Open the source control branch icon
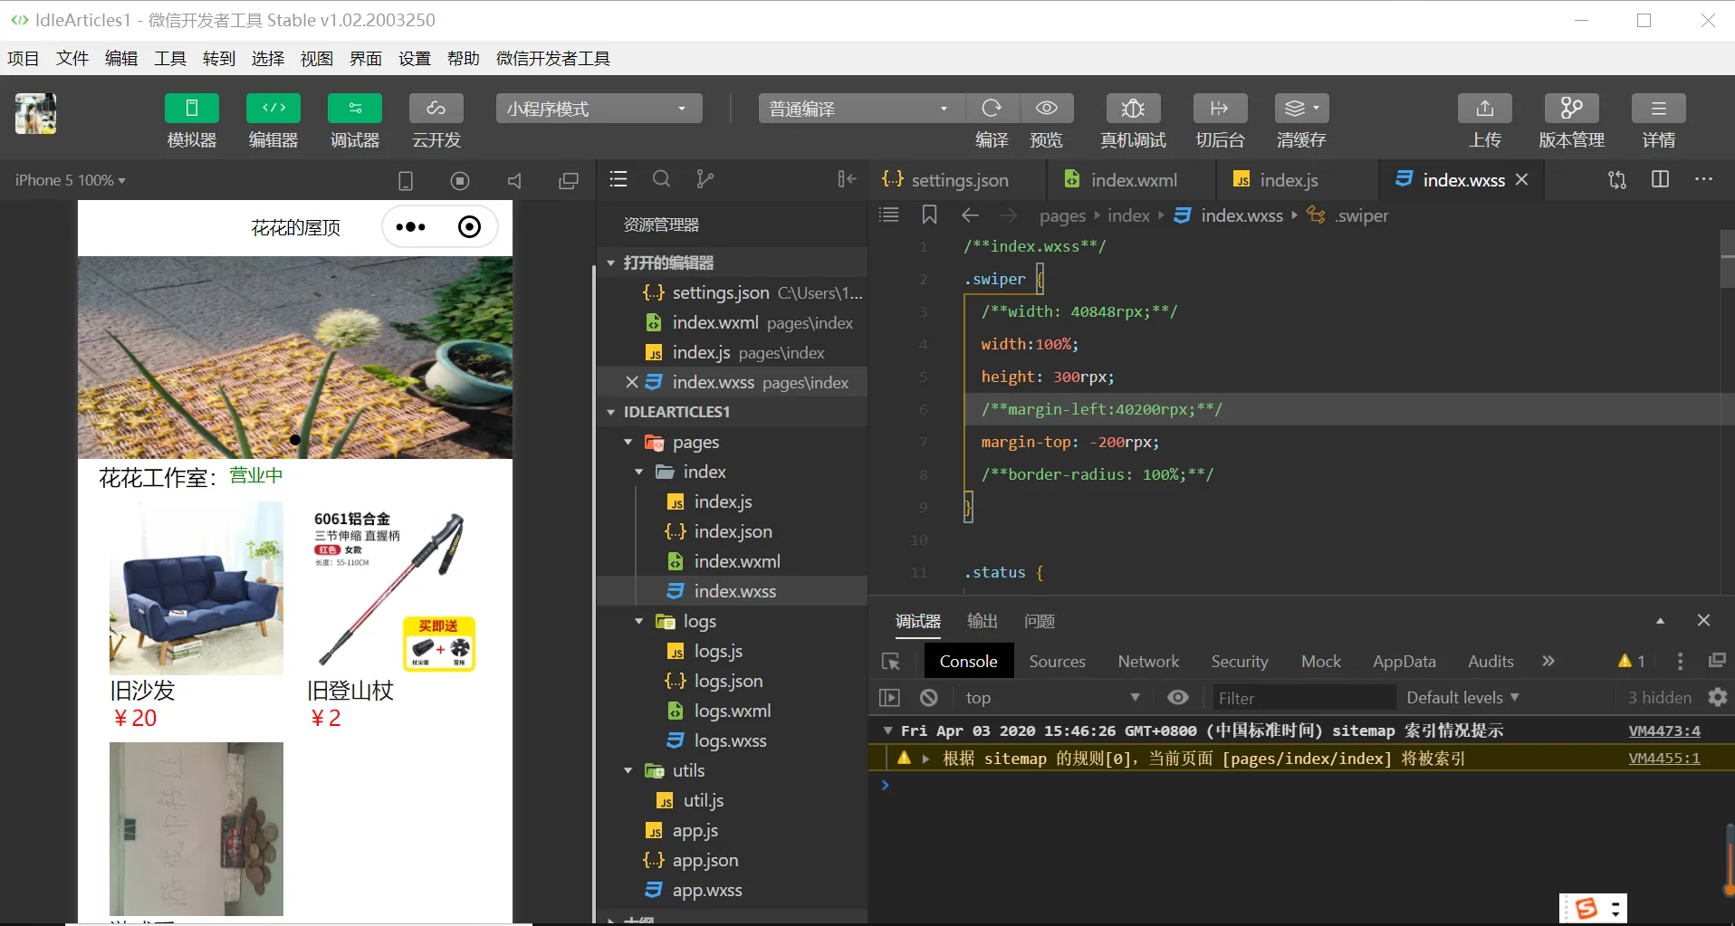Image resolution: width=1735 pixels, height=926 pixels. coord(705,179)
